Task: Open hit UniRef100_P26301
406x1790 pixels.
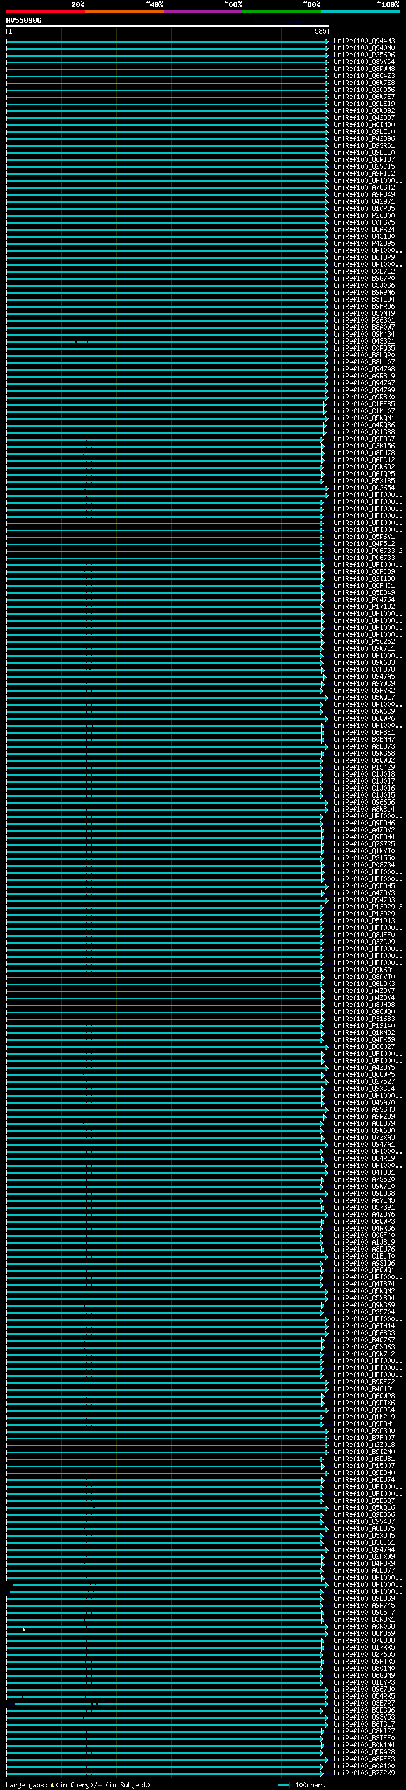Action: [x=364, y=320]
